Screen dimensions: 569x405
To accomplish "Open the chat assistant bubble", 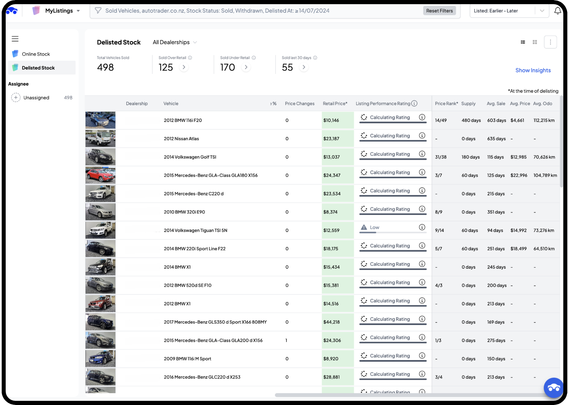I will [553, 388].
